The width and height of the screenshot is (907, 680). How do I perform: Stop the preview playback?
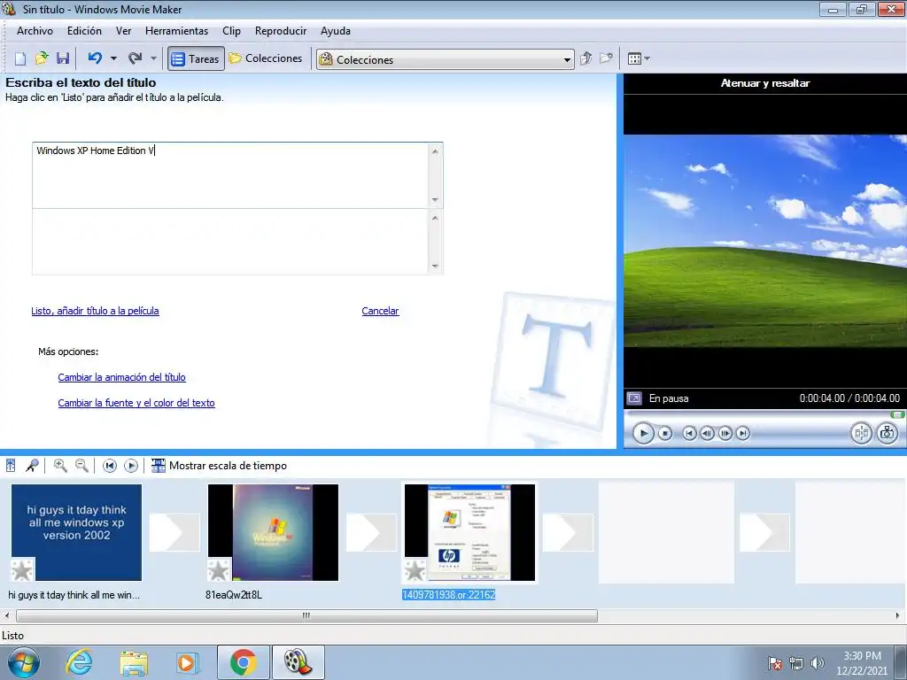point(665,433)
